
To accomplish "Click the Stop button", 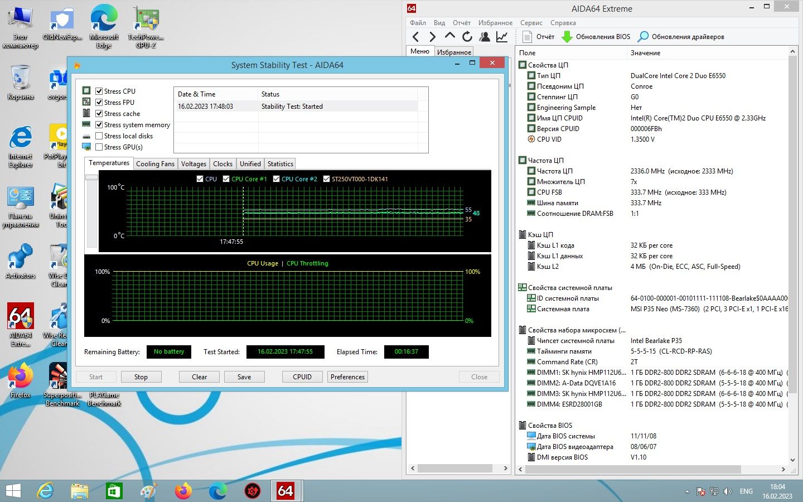I will click(141, 377).
